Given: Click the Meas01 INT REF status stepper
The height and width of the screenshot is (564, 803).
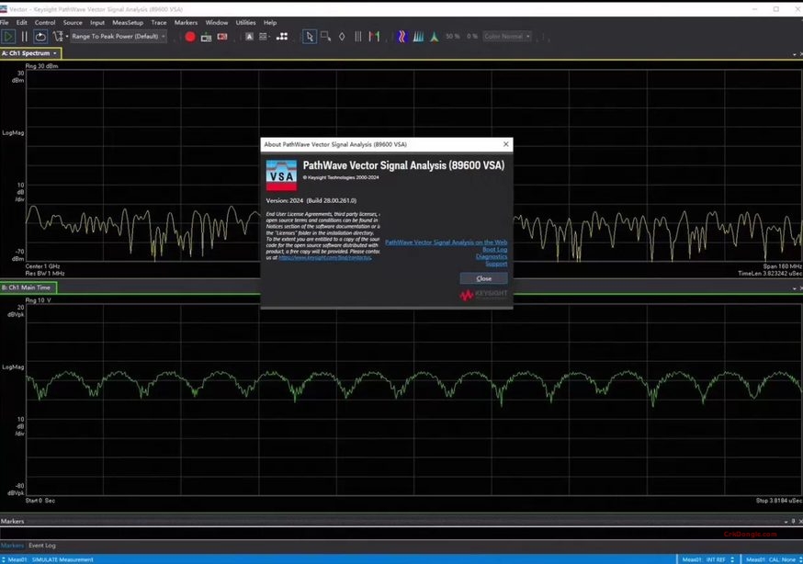Looking at the screenshot, I should [x=732, y=559].
